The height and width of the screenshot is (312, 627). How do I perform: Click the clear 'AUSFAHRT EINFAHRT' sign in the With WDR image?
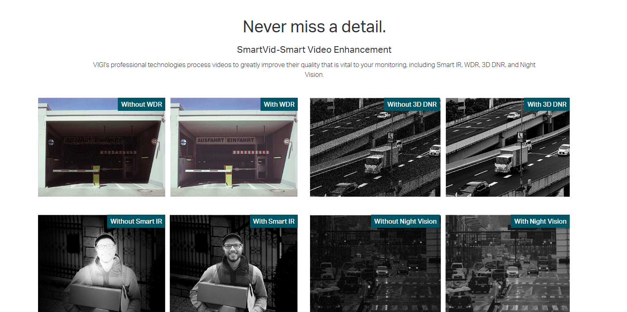click(x=225, y=140)
